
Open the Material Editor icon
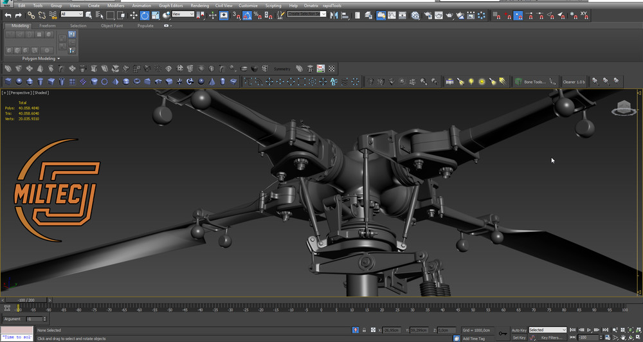pyautogui.click(x=415, y=15)
